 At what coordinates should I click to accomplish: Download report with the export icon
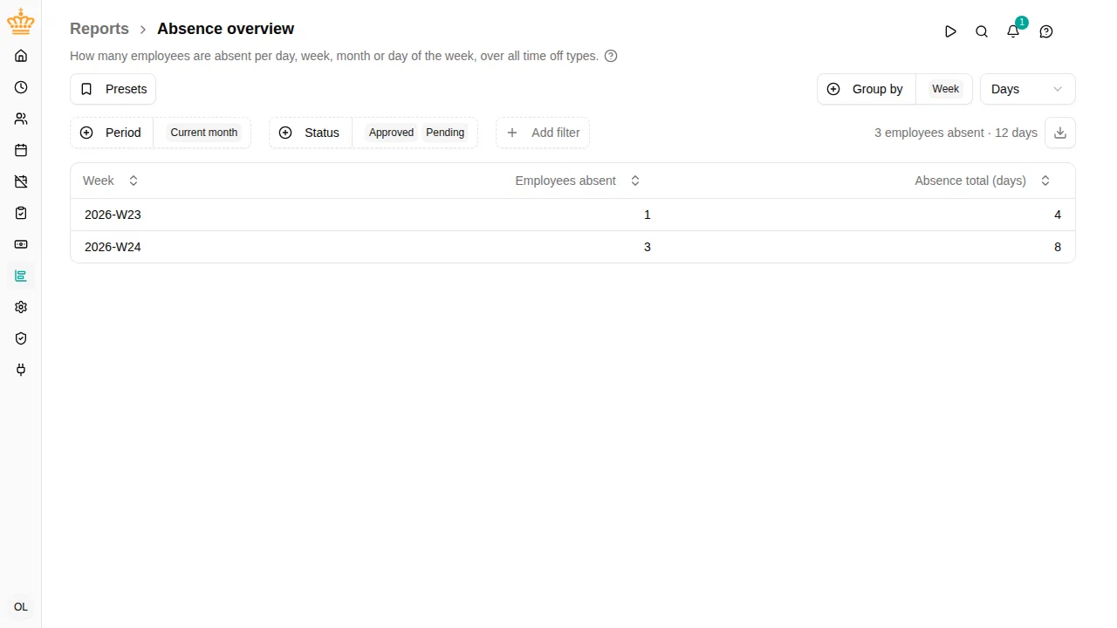click(x=1060, y=133)
